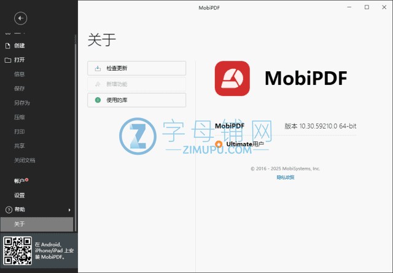Image resolution: width=393 pixels, height=273 pixels.
Task: Close the MobiPDF window
Action: 384,7
